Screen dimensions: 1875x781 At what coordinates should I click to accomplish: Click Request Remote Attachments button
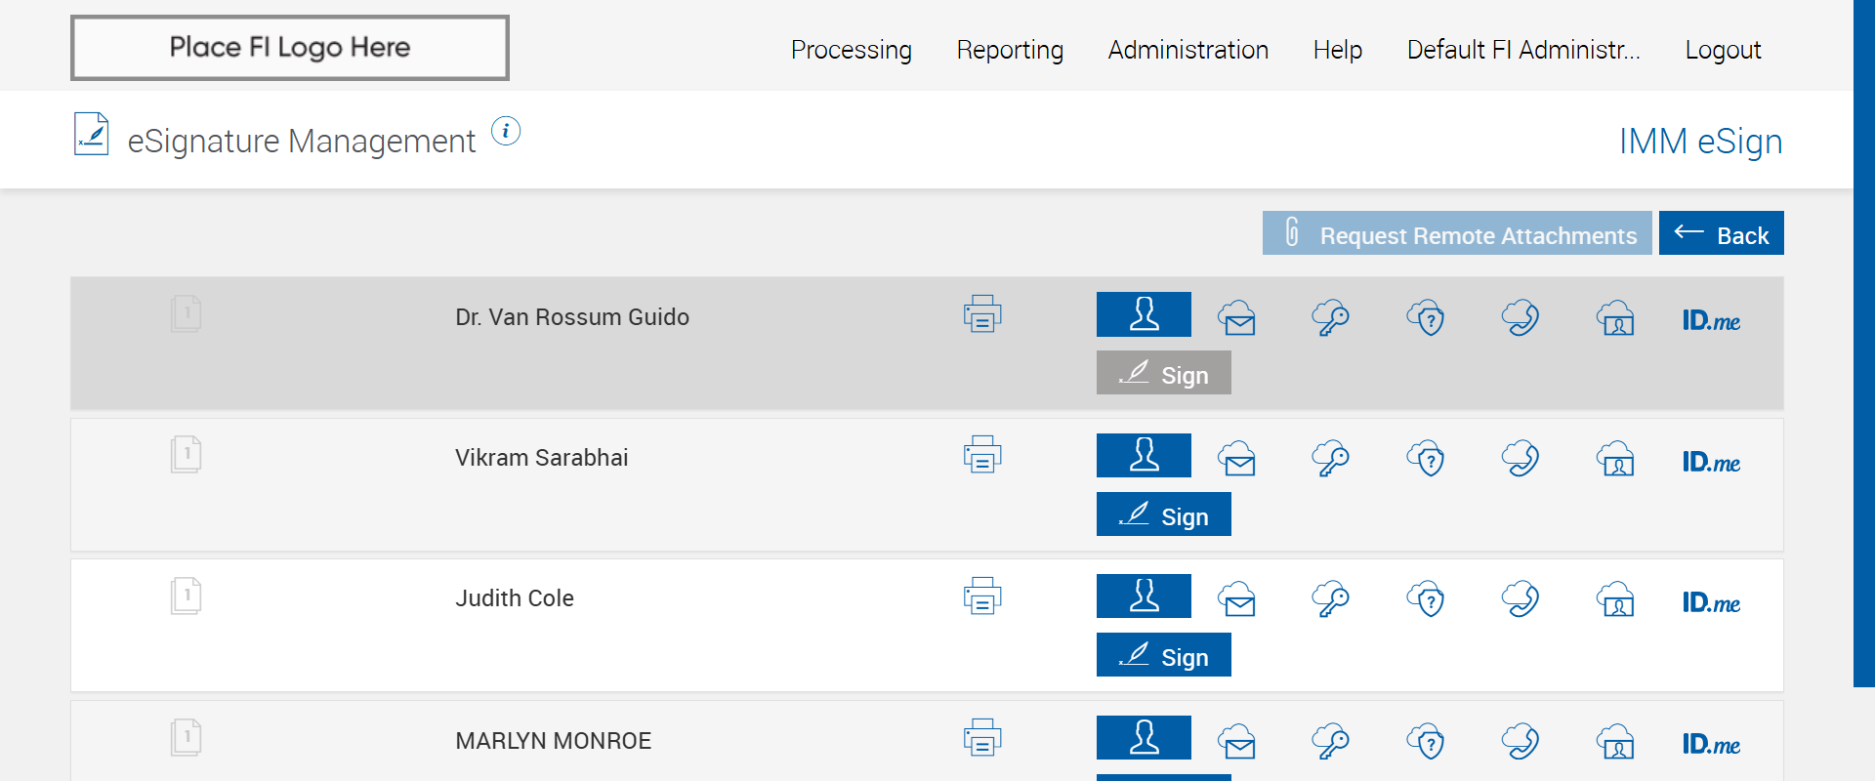coord(1456,233)
